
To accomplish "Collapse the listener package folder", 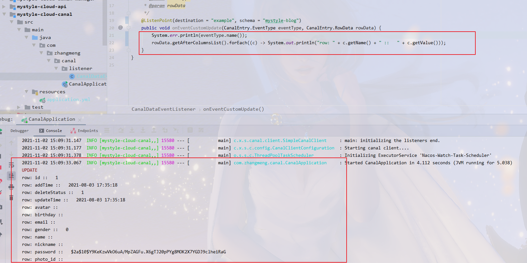I will click(56, 68).
